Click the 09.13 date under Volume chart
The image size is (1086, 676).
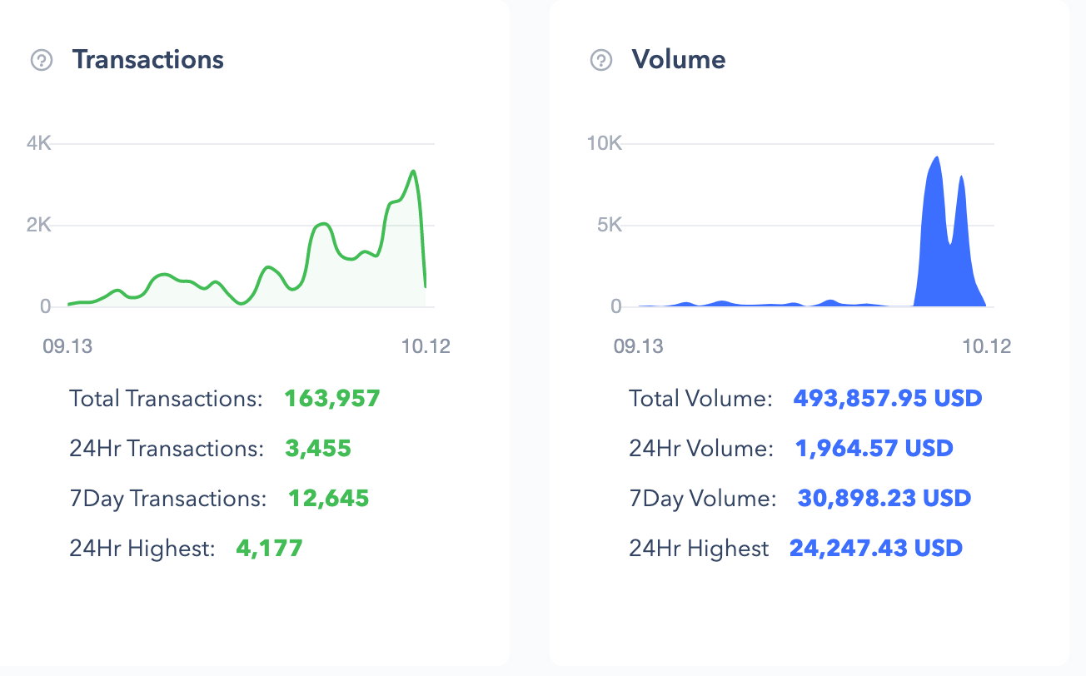point(639,346)
